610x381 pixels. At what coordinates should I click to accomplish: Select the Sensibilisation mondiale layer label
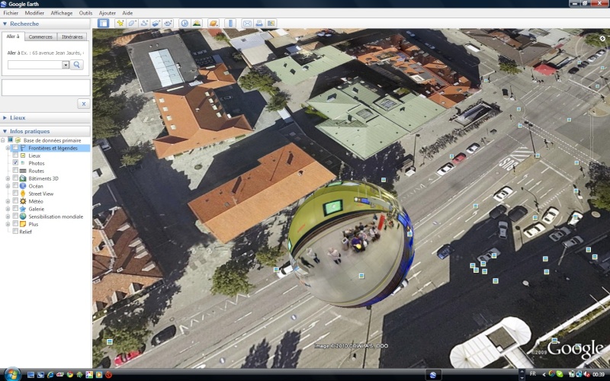(x=56, y=216)
